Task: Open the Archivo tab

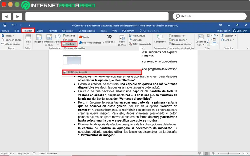Action: click(x=5, y=31)
